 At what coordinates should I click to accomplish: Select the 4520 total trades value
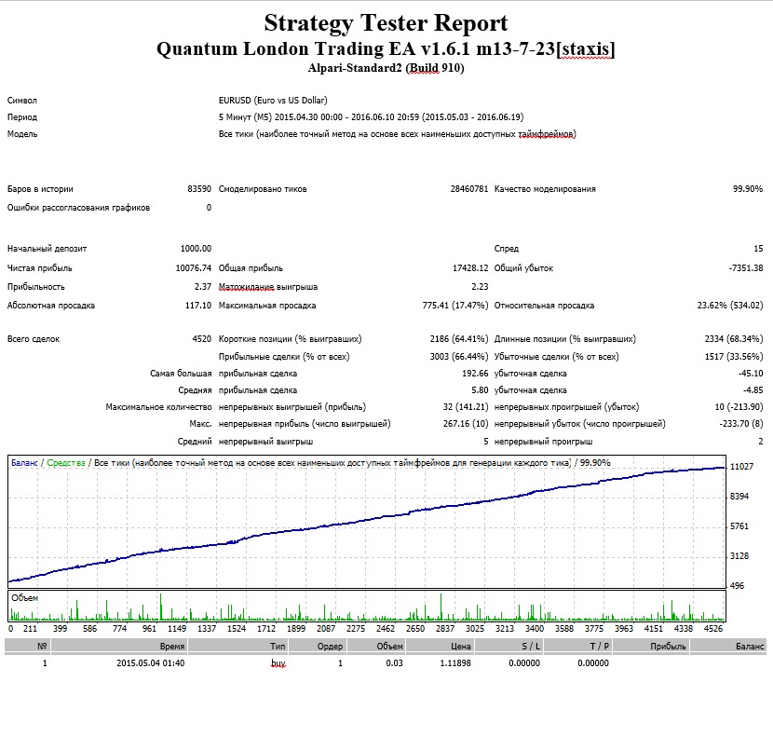pyautogui.click(x=201, y=339)
